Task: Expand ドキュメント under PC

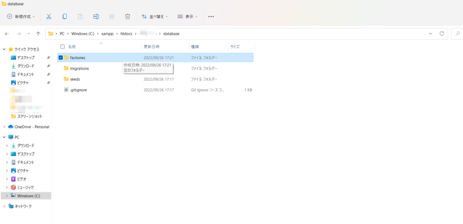Action: 7,162
